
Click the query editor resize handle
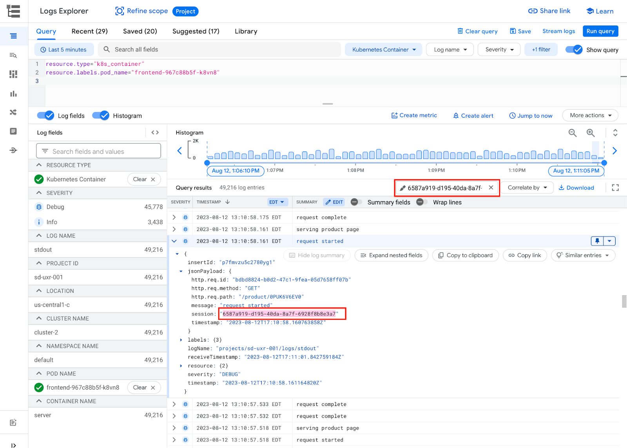click(x=328, y=104)
